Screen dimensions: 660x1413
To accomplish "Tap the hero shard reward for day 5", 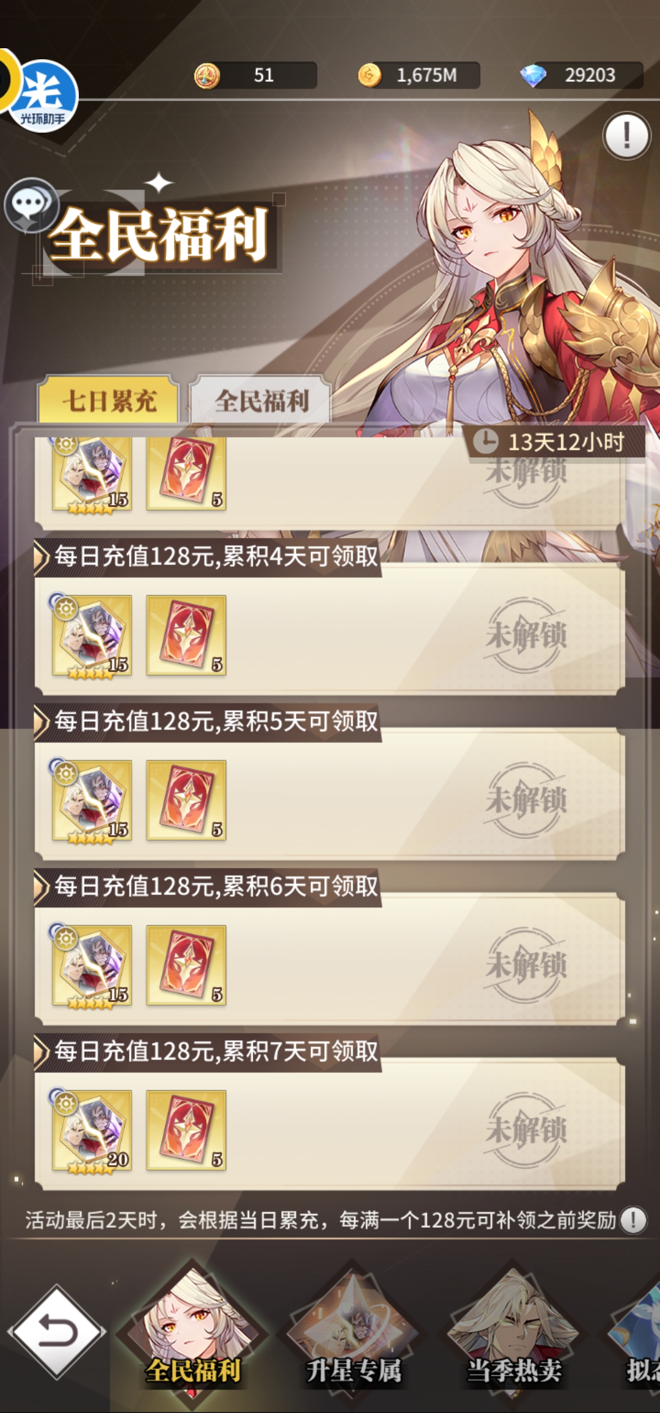I will (x=92, y=801).
